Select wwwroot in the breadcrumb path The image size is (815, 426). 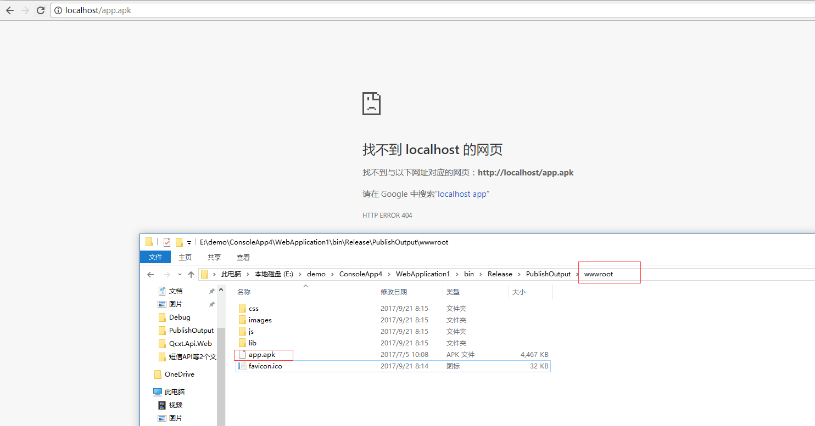click(x=599, y=274)
